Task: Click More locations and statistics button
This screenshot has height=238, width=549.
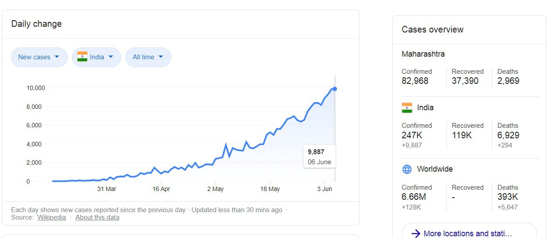Action: 469,231
